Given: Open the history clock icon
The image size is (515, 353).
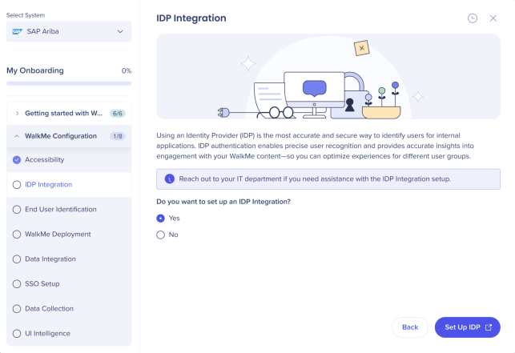Looking at the screenshot, I should 473,18.
